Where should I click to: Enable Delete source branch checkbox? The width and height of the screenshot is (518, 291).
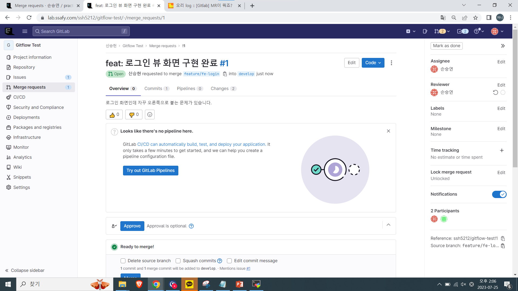point(123,261)
